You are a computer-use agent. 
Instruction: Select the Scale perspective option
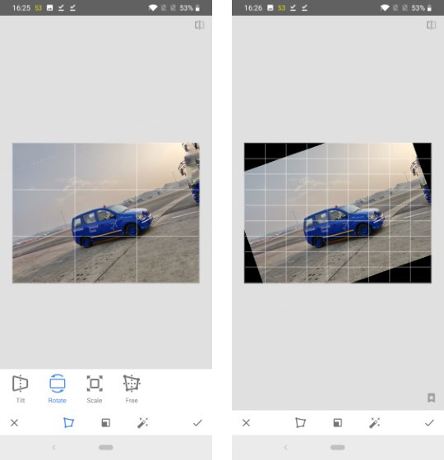point(95,389)
